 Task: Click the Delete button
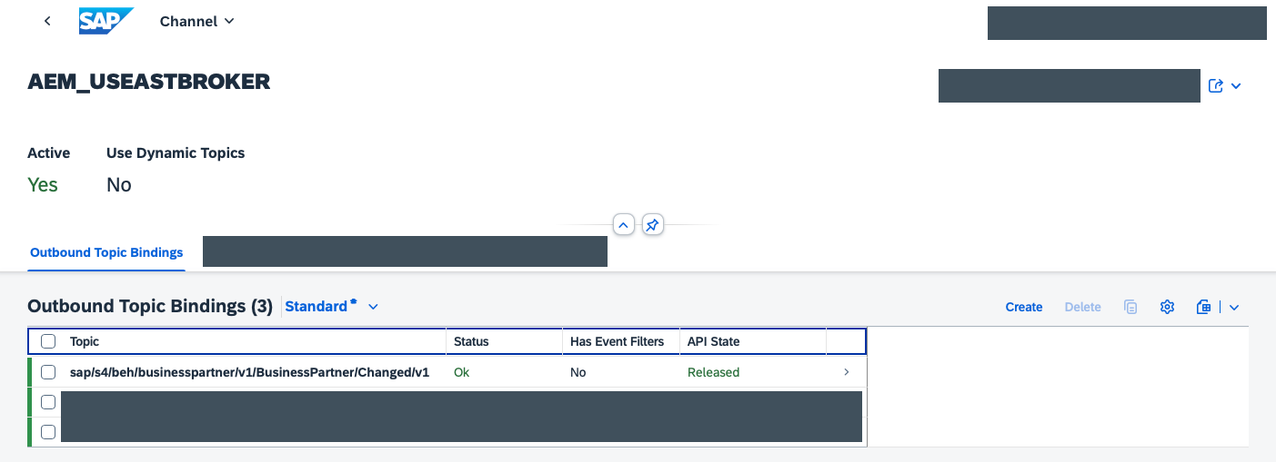click(x=1083, y=307)
